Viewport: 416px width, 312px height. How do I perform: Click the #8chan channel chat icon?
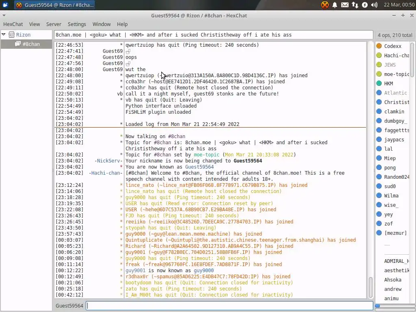18,44
